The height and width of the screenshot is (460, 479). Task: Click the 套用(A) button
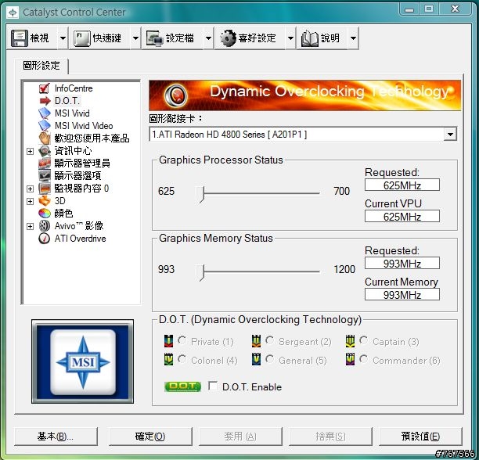240,437
